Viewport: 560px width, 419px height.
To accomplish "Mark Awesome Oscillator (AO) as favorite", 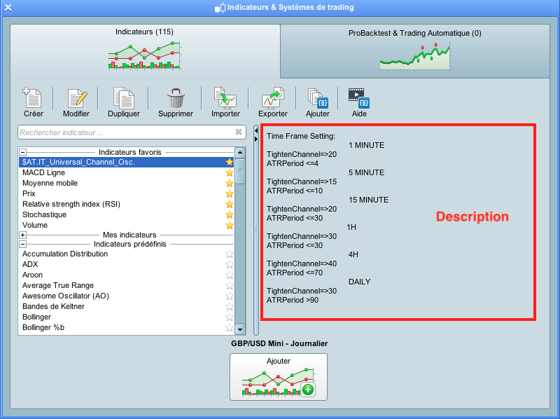I will (x=230, y=296).
